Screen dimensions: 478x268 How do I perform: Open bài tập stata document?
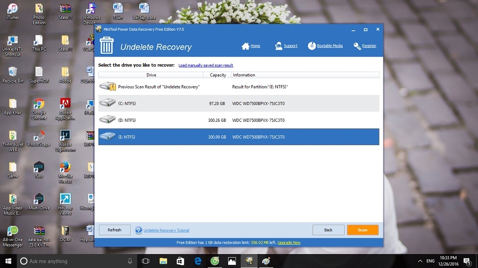[x=144, y=11]
